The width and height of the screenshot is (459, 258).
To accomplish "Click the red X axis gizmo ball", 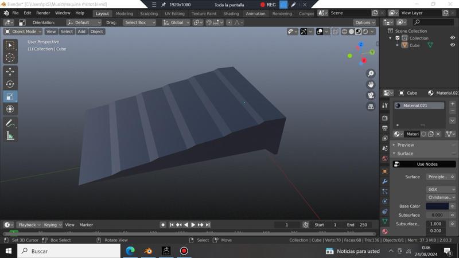I will [364, 60].
